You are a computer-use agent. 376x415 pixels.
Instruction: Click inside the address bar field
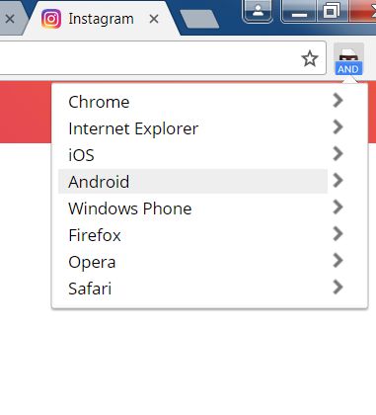(148, 58)
